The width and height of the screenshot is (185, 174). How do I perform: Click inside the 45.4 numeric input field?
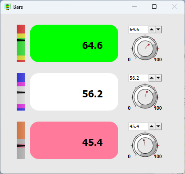138,126
